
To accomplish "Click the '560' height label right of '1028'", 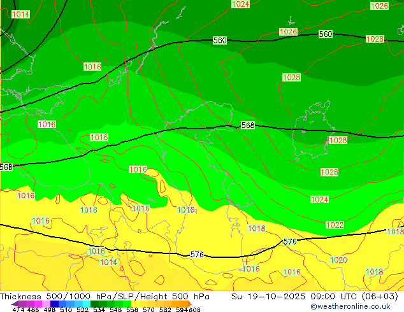I will 326,34.
